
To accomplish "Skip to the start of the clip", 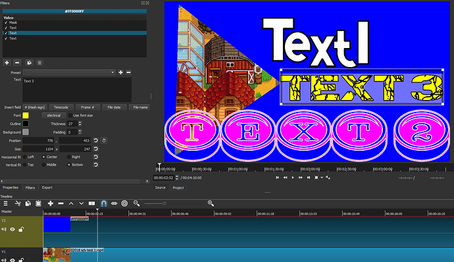I will tap(278, 177).
